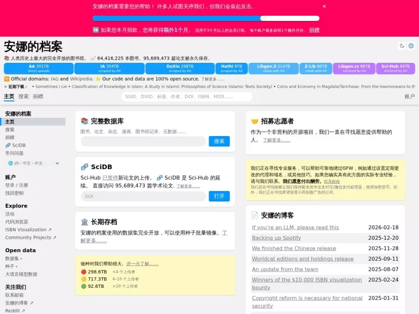Open the 已暂停 link in SciDB card
Screen dimensions: 419x314
point(110,178)
